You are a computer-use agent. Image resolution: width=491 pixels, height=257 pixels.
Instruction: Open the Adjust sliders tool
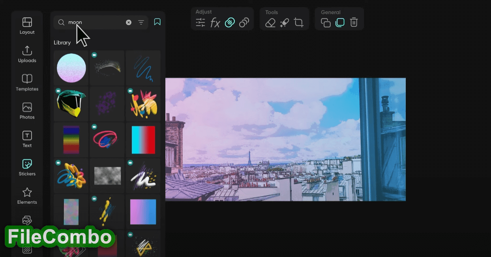point(201,23)
